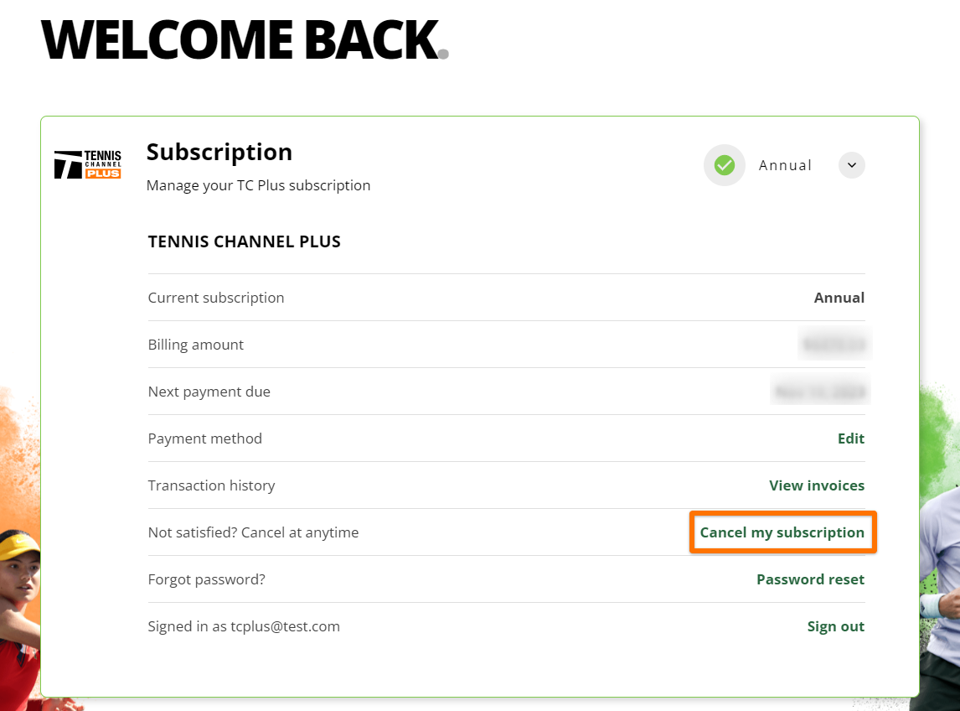Viewport: 960px width, 711px height.
Task: Click the signed-in email tcplus@test.com text
Action: click(286, 626)
